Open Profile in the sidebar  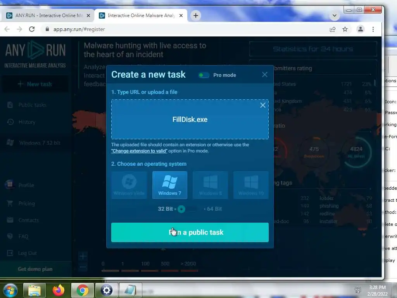(x=26, y=185)
